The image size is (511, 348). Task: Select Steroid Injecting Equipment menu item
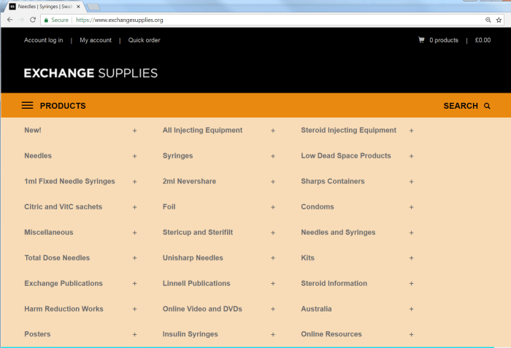click(x=348, y=130)
